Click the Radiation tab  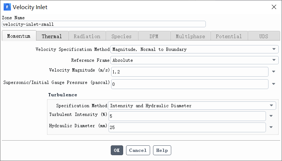(87, 36)
